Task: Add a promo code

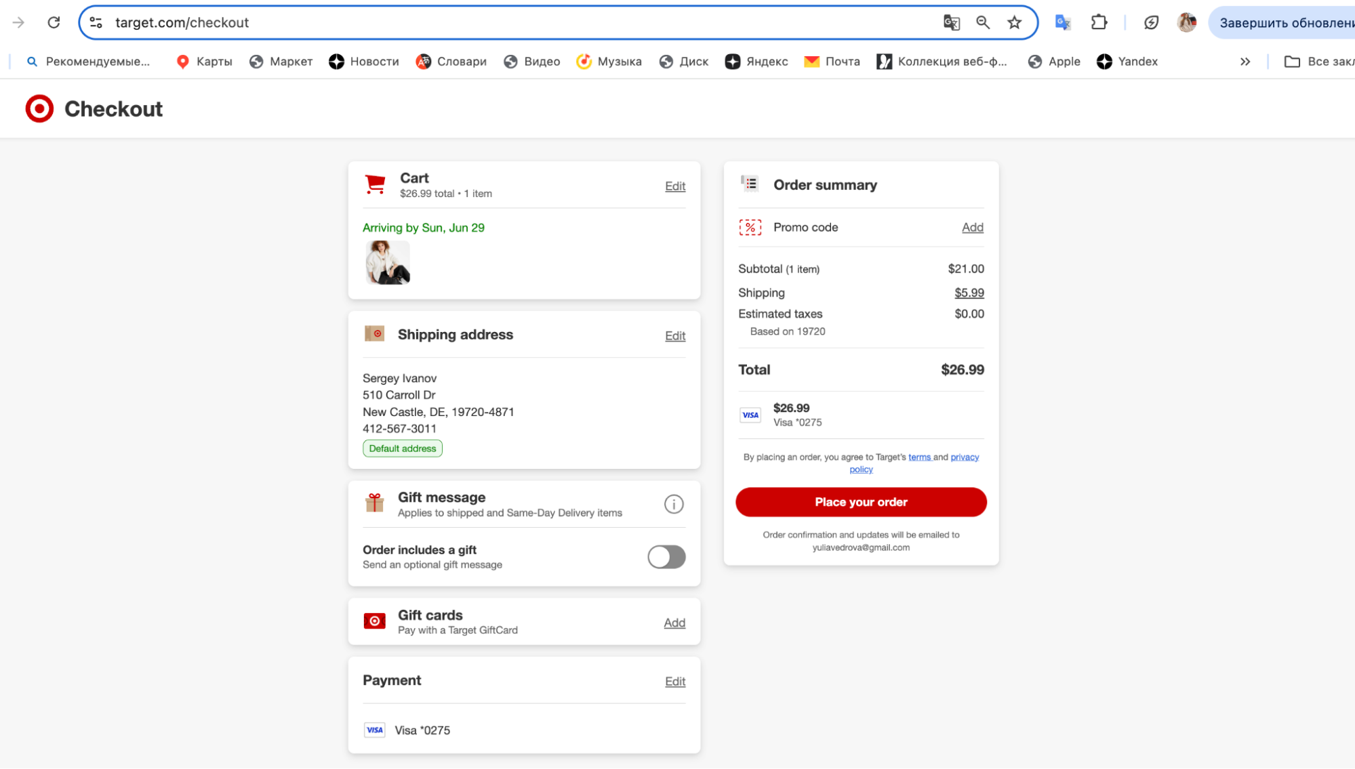Action: click(x=972, y=228)
